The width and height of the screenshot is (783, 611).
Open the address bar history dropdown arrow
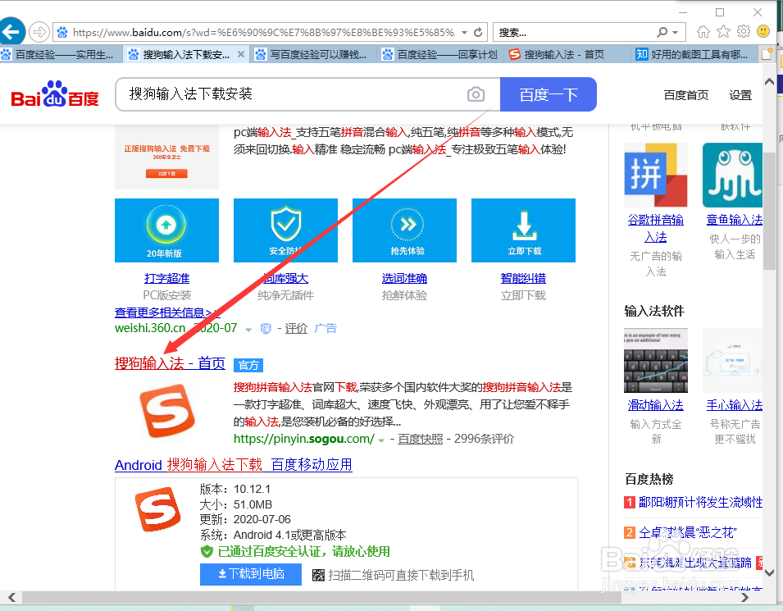click(464, 33)
